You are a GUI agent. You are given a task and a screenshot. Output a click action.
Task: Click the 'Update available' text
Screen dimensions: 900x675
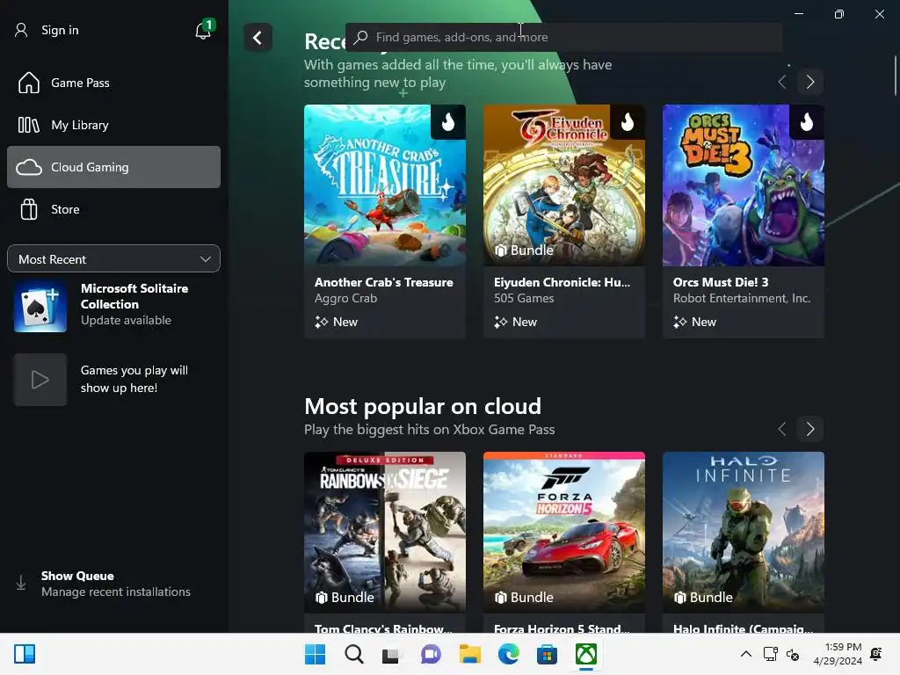pyautogui.click(x=126, y=320)
